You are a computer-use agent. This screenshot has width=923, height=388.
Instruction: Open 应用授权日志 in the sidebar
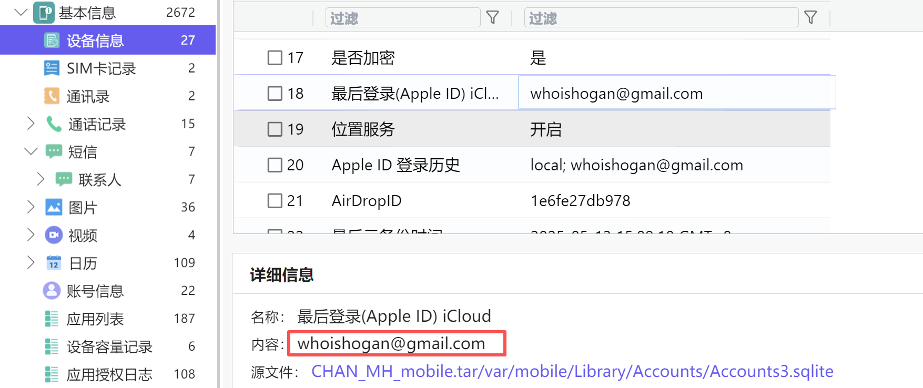pos(109,374)
